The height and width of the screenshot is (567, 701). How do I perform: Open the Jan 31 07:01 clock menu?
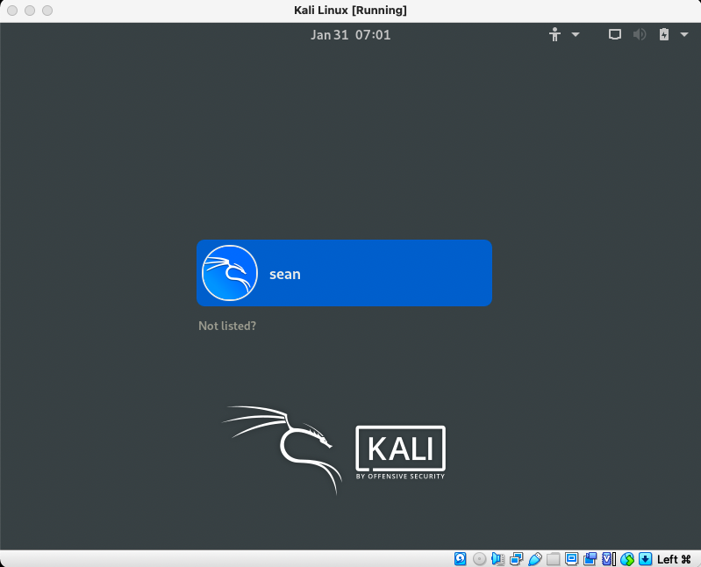(x=351, y=35)
